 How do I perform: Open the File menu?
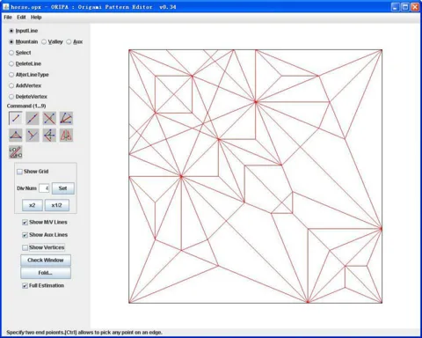[x=8, y=18]
